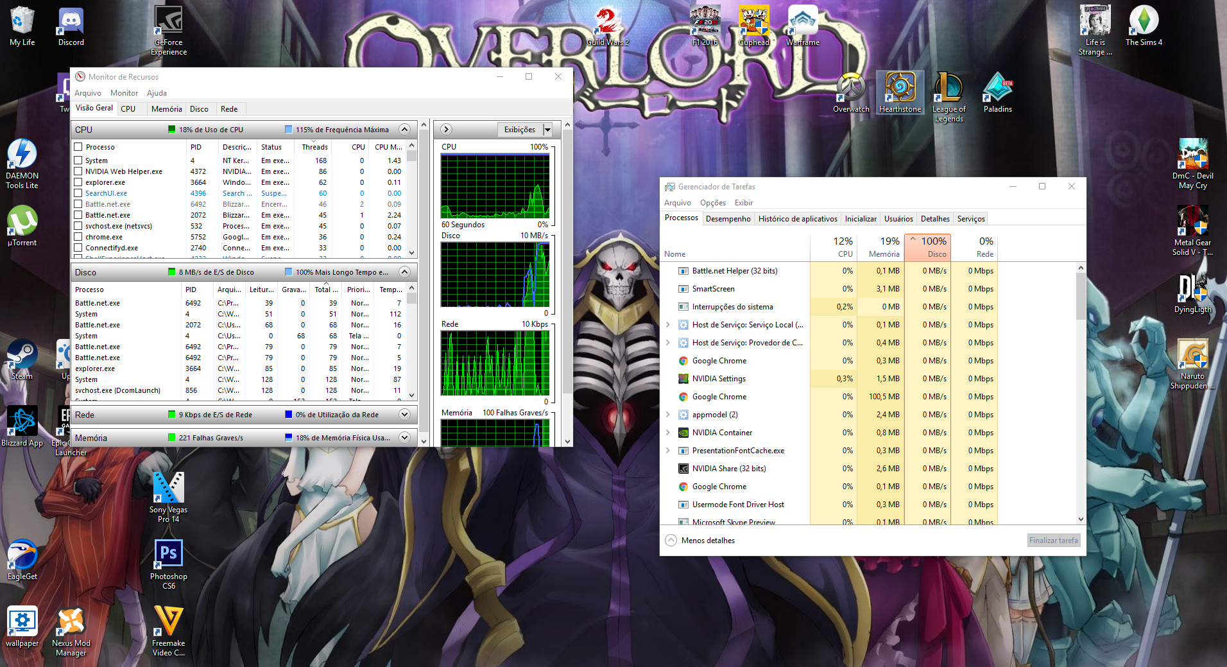Open the League of Legends shortcut
1227x667 pixels.
[x=948, y=98]
